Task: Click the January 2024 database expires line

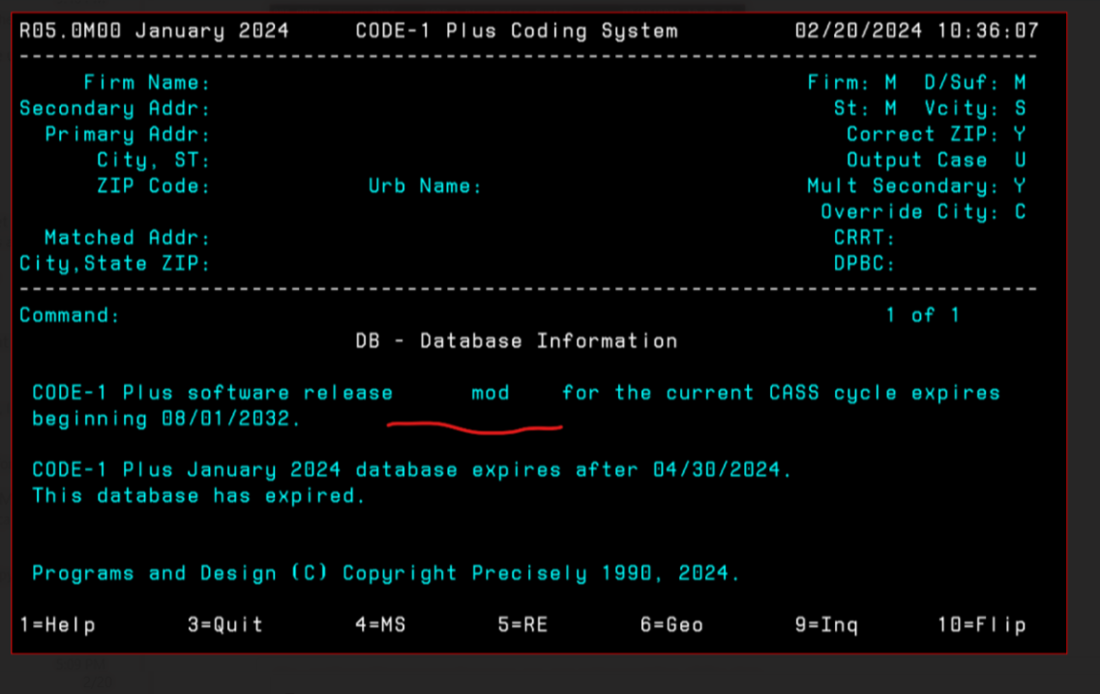Action: point(412,470)
